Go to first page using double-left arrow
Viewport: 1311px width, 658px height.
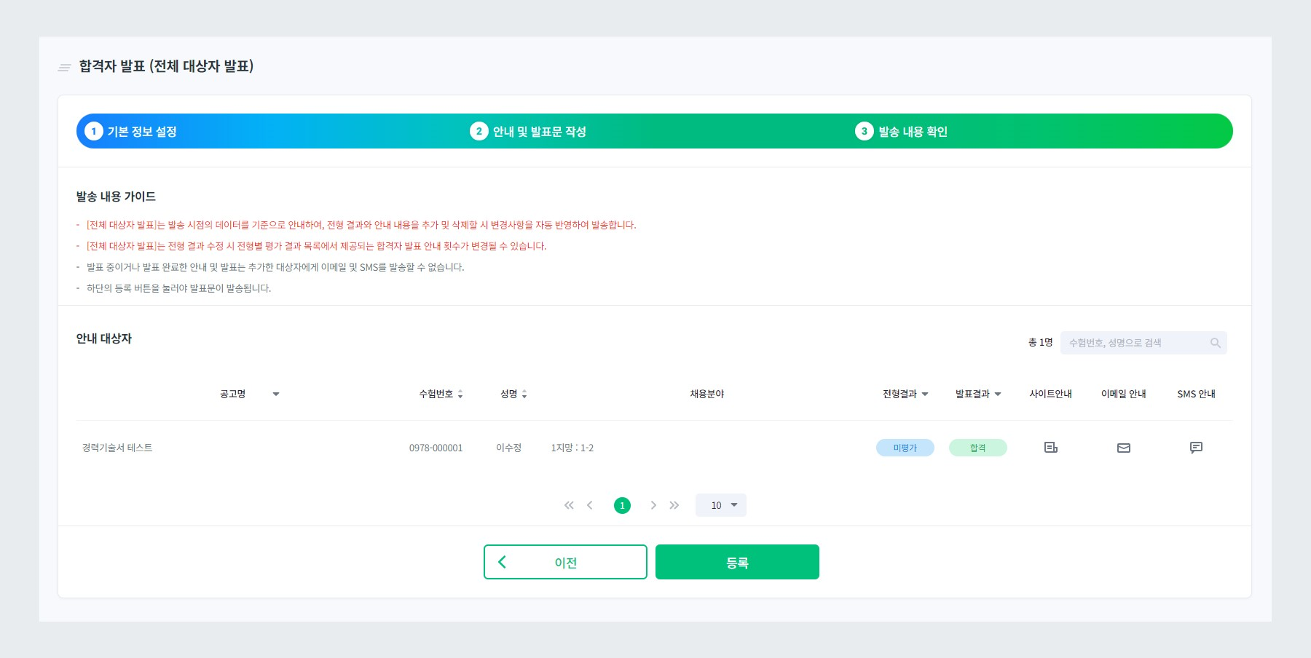569,504
